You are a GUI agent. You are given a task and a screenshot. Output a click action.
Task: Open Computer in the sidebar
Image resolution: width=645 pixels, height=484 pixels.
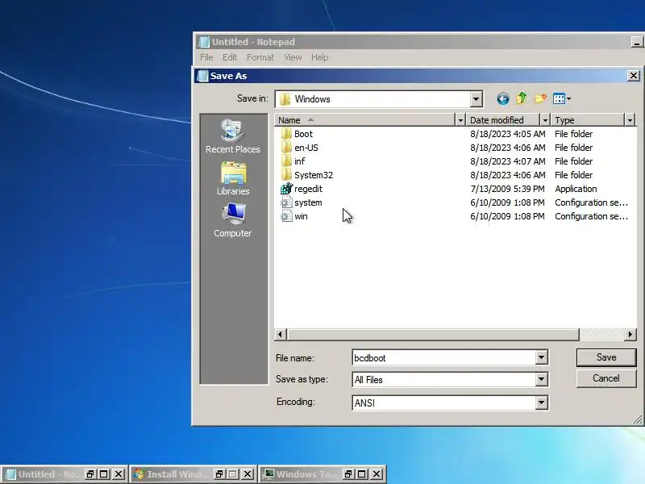click(233, 220)
